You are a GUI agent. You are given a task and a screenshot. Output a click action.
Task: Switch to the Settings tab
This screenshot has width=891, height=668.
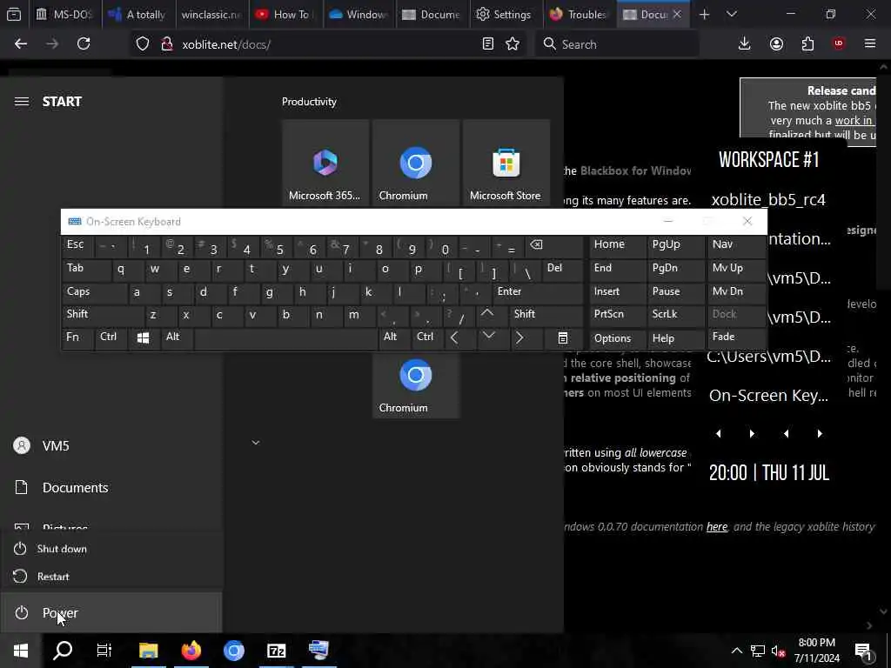pyautogui.click(x=506, y=14)
